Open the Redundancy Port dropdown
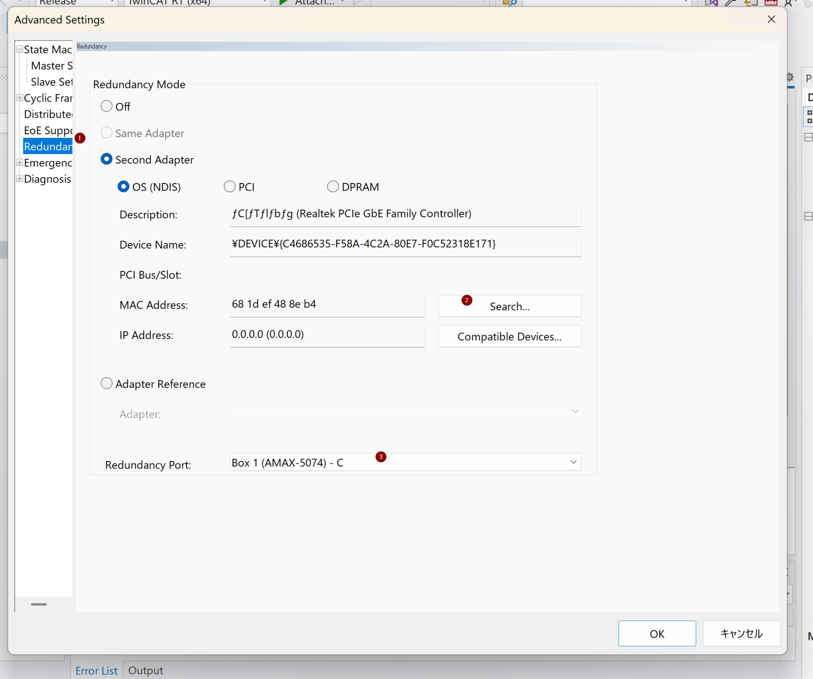 click(573, 462)
